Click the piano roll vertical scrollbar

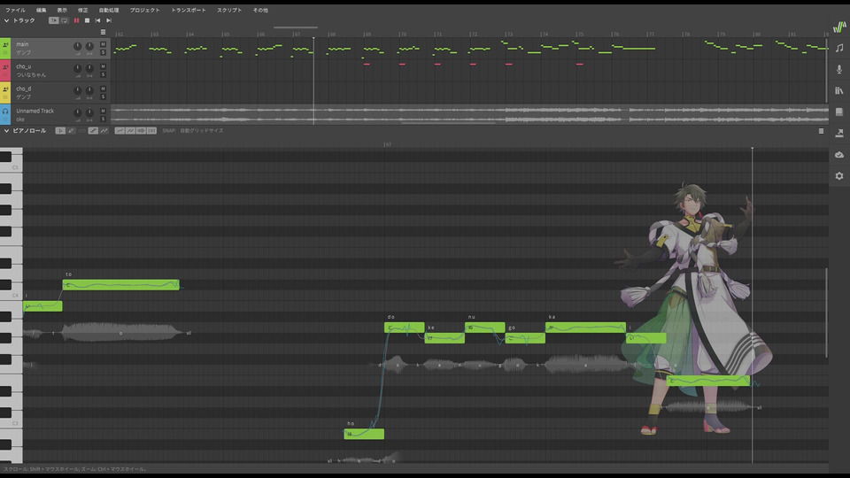(x=826, y=312)
